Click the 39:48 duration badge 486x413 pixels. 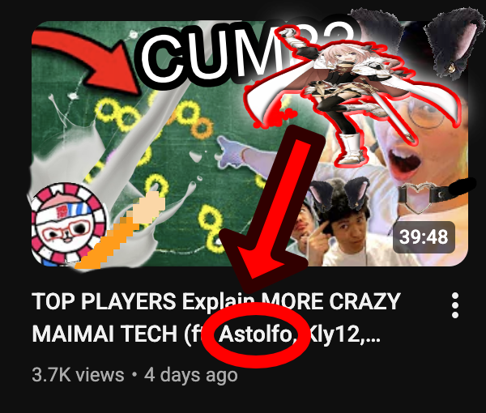click(x=424, y=237)
